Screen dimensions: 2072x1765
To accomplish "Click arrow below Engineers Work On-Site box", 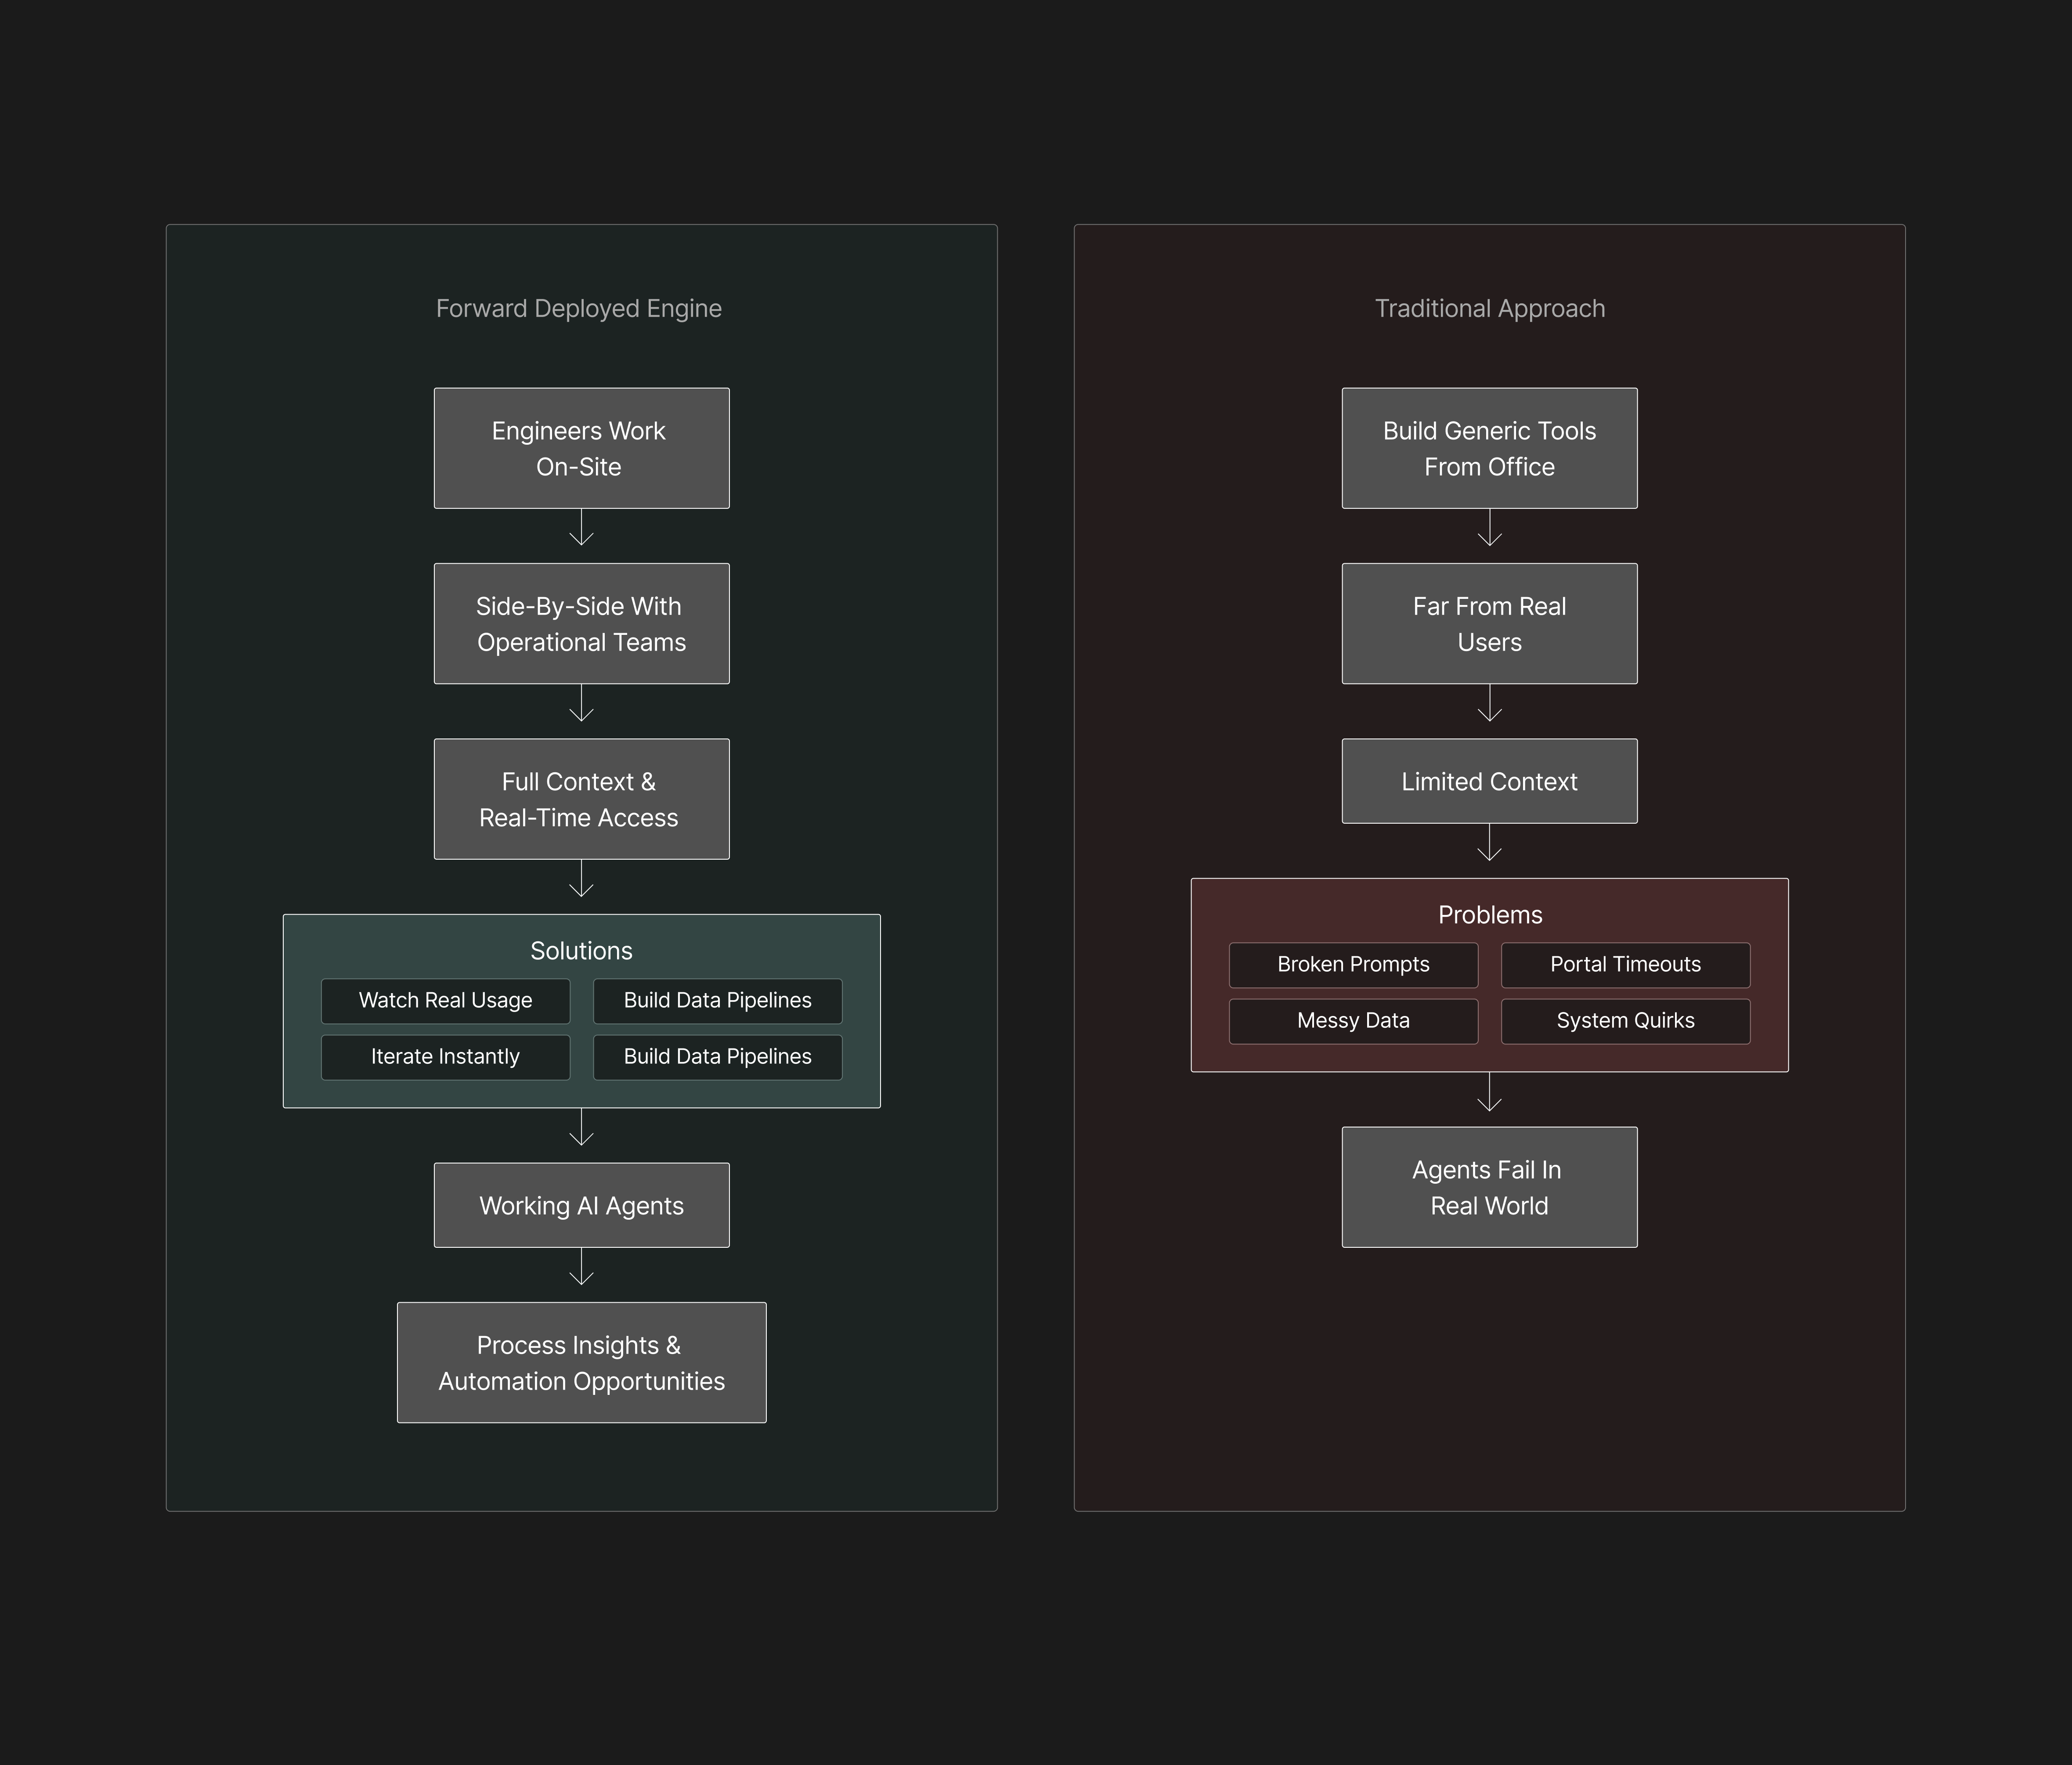I will click(x=581, y=528).
